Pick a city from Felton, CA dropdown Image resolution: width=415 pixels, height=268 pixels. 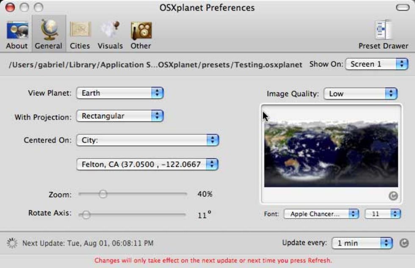click(147, 164)
